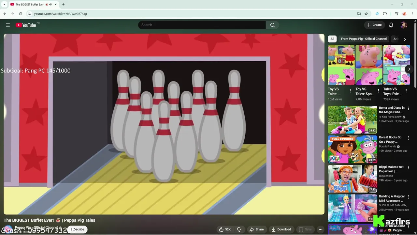The image size is (417, 235).
Task: Go to YouTube home via the logo
Action: (x=26, y=25)
